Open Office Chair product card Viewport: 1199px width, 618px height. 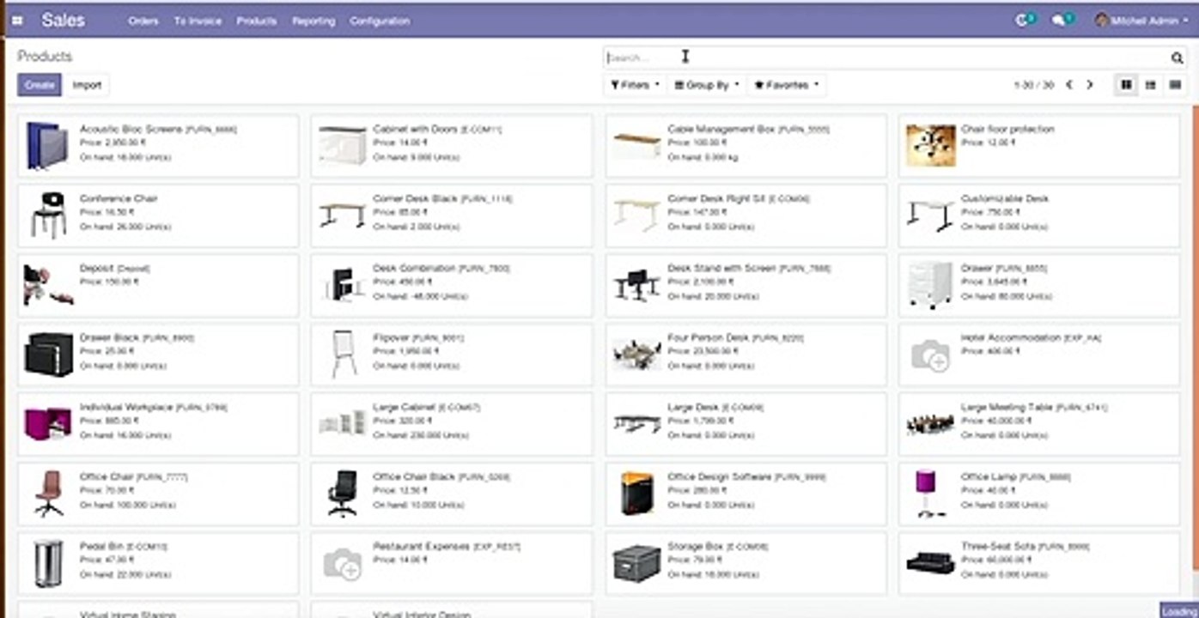[x=158, y=494]
